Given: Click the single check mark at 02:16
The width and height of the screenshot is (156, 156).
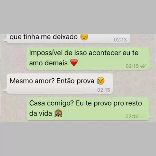Looking at the screenshot, I should (x=142, y=117).
